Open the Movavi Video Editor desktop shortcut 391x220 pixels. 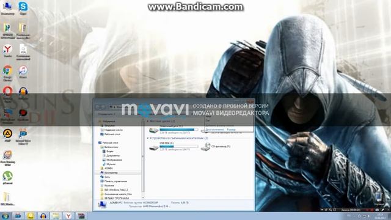pos(23,136)
